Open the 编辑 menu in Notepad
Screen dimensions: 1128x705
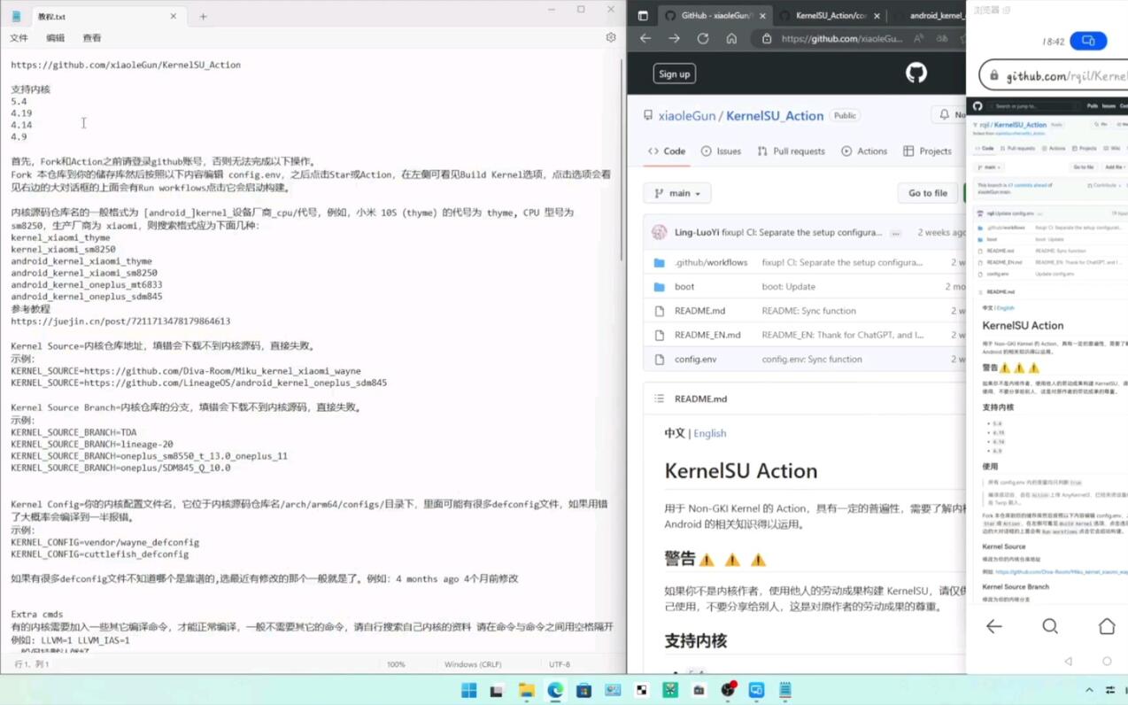[55, 38]
